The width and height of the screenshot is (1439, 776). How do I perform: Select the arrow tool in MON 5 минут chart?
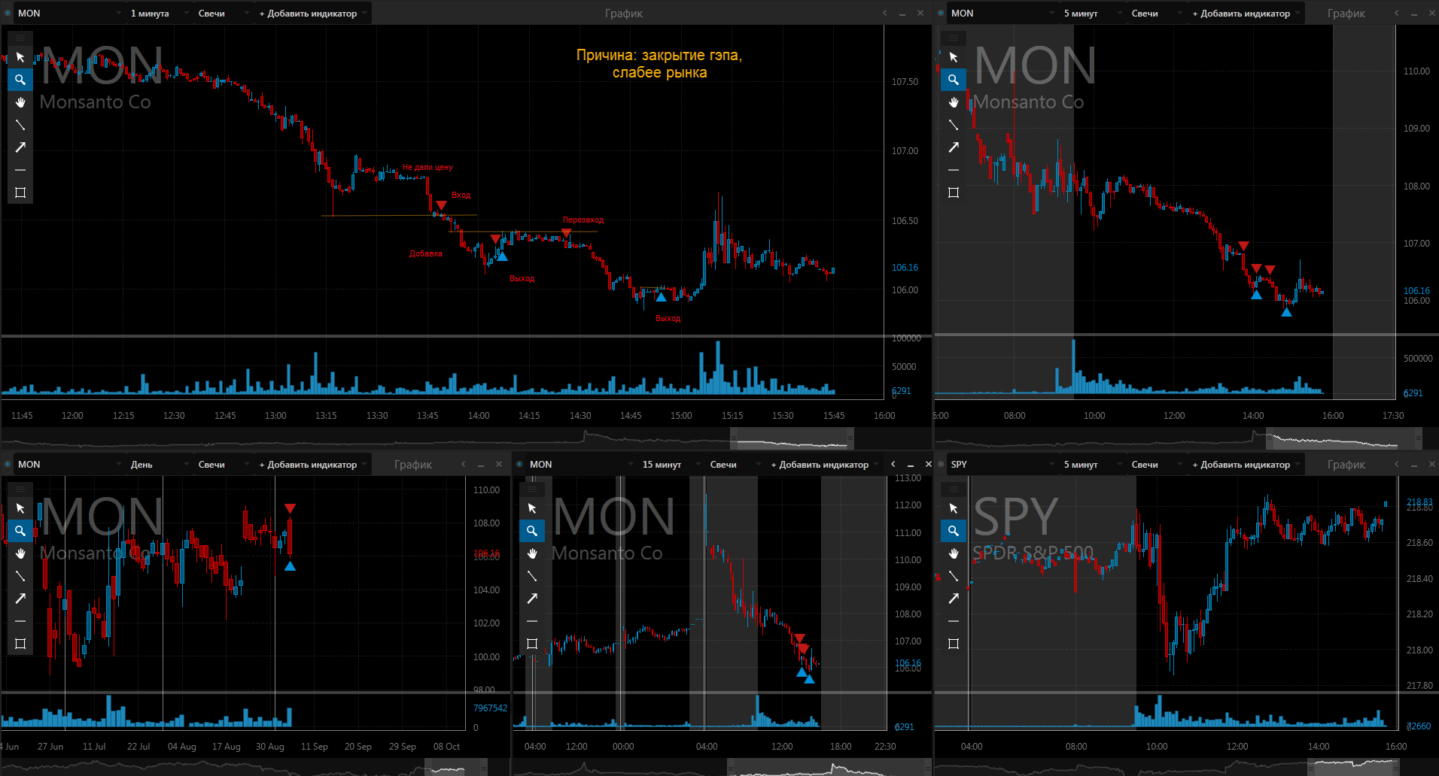pyautogui.click(x=954, y=147)
